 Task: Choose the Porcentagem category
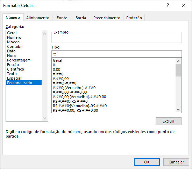click(19, 60)
